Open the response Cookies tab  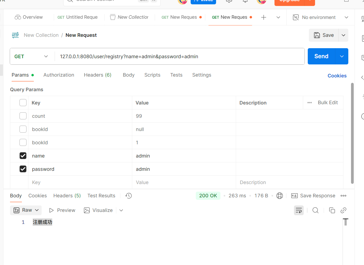(x=38, y=196)
